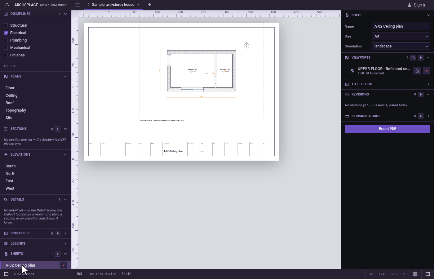Viewport: 434px width, 279px height.
Task: Close the Sample two-storey house tab
Action: pos(138,5)
